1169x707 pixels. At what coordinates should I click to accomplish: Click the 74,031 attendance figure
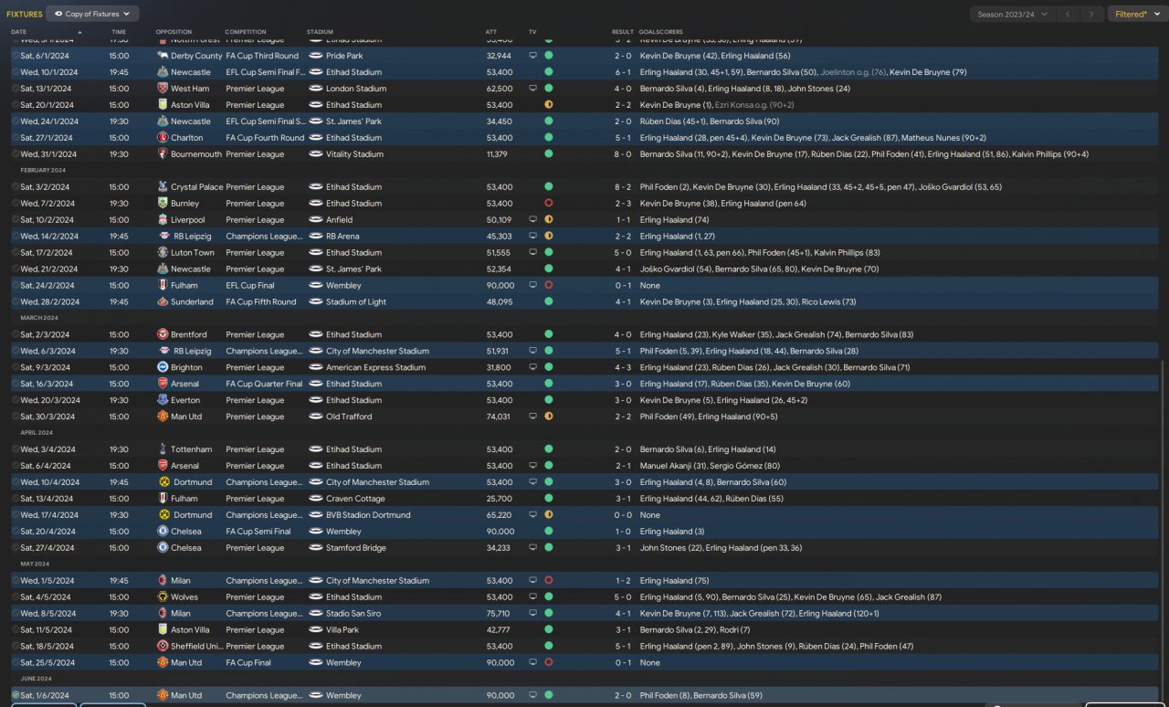coord(499,417)
